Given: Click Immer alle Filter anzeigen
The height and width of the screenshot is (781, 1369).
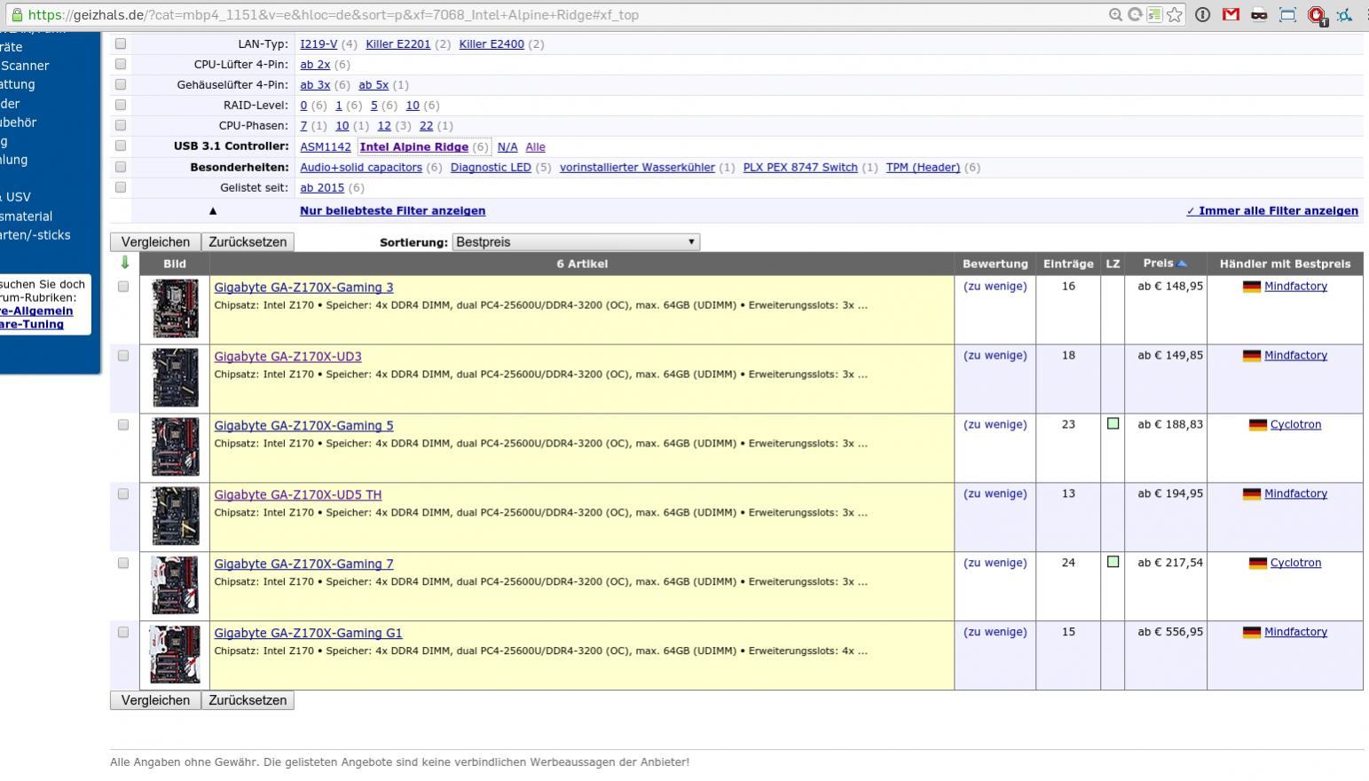Looking at the screenshot, I should point(1272,210).
